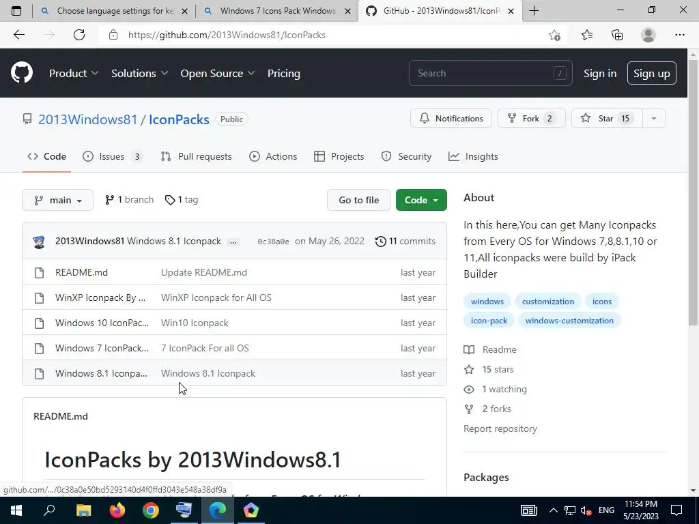The width and height of the screenshot is (699, 524).
Task: Click the 2013Windows81 commit author avatar
Action: (x=39, y=242)
